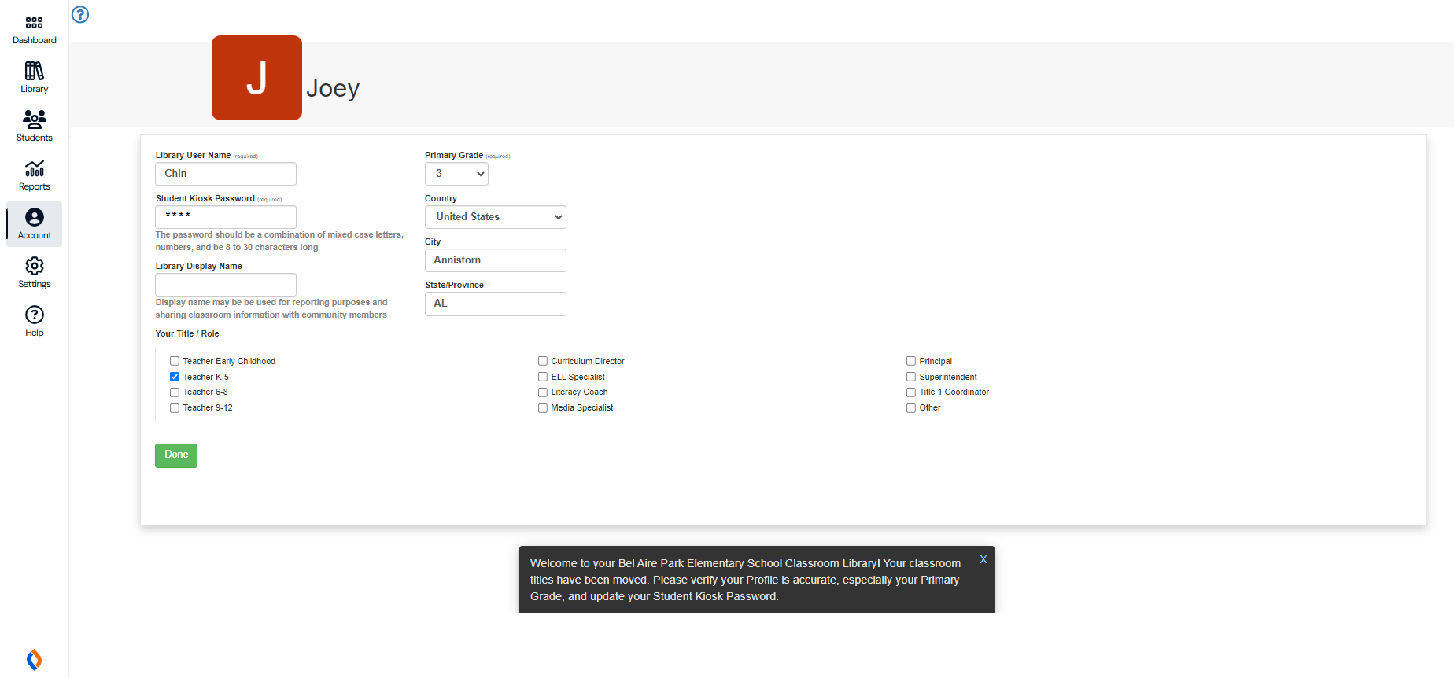Open the Settings gear in sidebar

(34, 273)
